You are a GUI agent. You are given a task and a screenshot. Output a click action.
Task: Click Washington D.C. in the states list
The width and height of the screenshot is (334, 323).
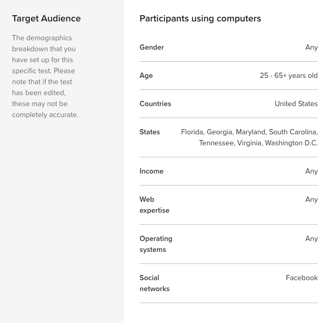tap(291, 143)
